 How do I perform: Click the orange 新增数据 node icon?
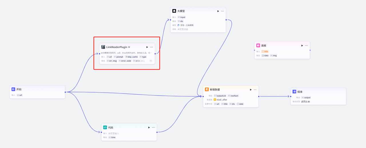pyautogui.click(x=207, y=89)
